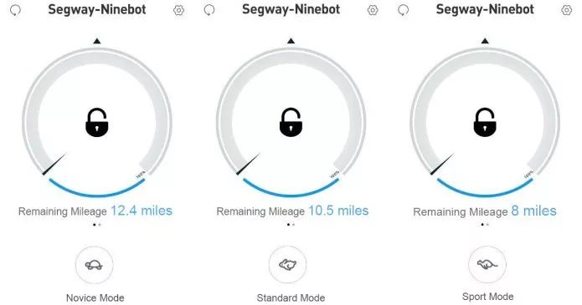Click black triangle marker above Sport gauge
Screen dimensions: 582x305
[x=485, y=41]
